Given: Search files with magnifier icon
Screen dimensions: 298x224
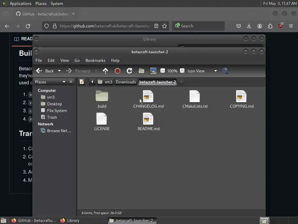Looking at the screenshot, I should pyautogui.click(x=226, y=71).
